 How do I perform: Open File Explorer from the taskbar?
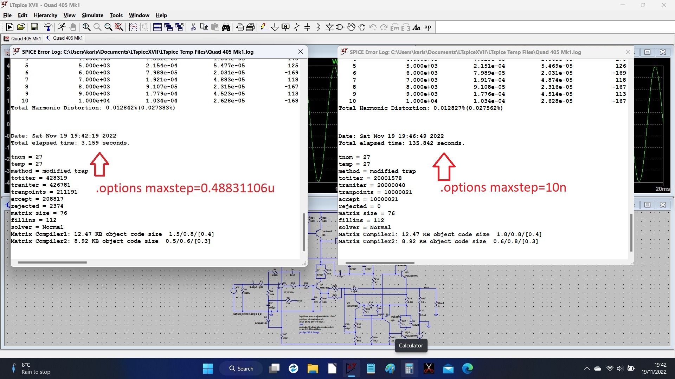click(313, 368)
